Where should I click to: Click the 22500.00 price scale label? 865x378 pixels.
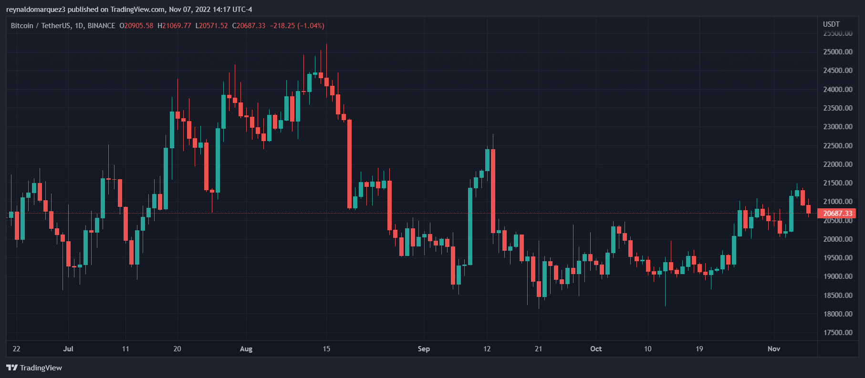click(x=838, y=145)
